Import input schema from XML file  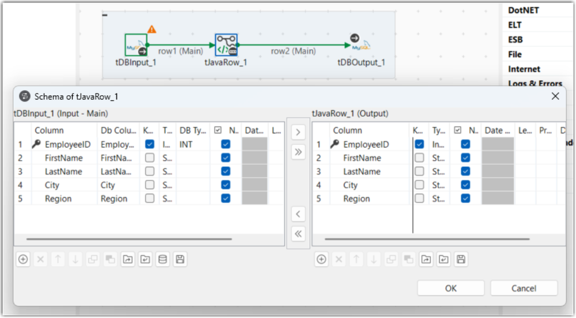click(145, 260)
